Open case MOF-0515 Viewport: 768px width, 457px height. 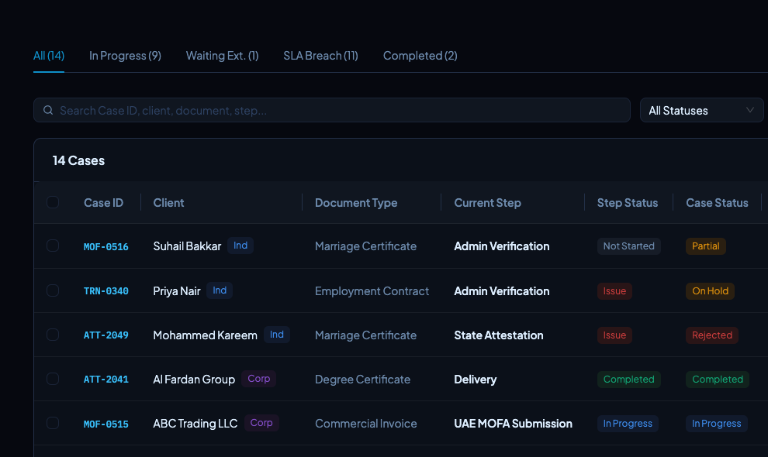[106, 424]
